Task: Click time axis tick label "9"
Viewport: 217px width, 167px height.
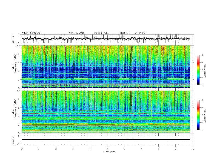Action: (x=175, y=149)
